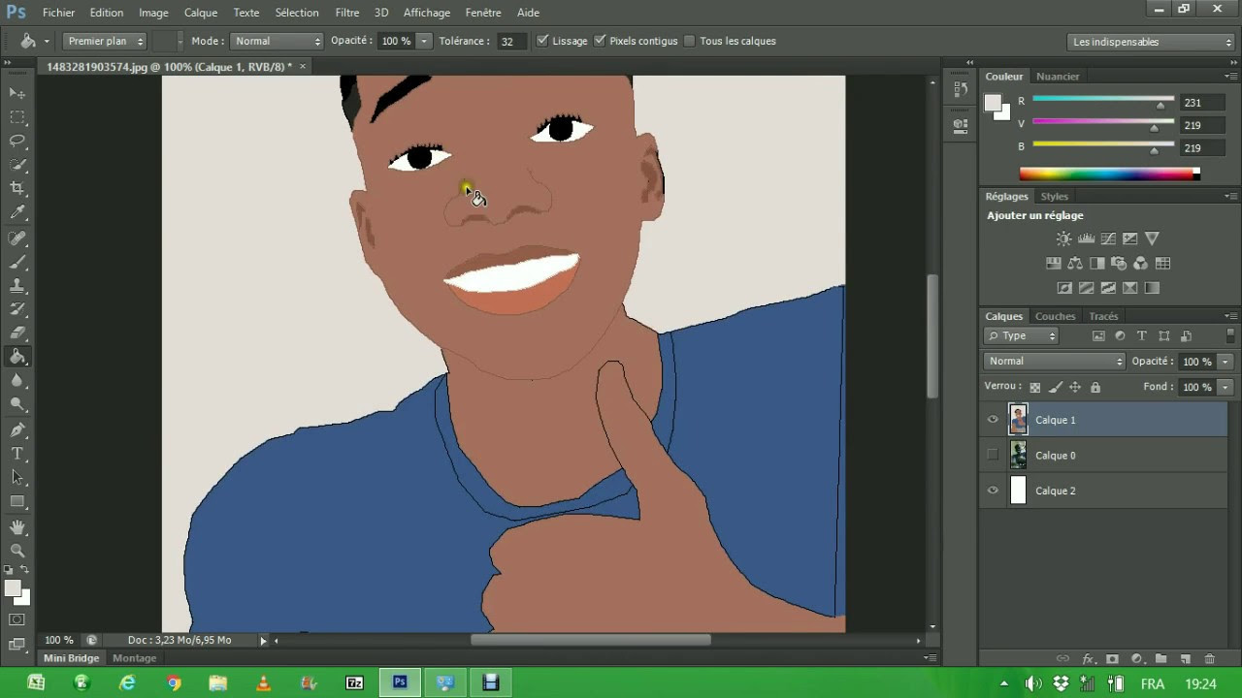The height and width of the screenshot is (698, 1242).
Task: Open the Mode Normal dropdown in options bar
Action: [277, 41]
